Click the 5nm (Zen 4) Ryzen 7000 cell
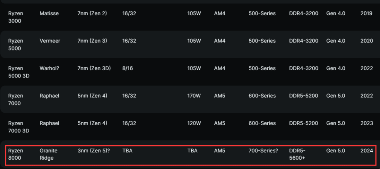This screenshot has width=380, height=169. [92, 96]
